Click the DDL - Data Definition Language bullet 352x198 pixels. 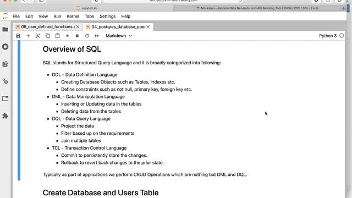coord(84,75)
